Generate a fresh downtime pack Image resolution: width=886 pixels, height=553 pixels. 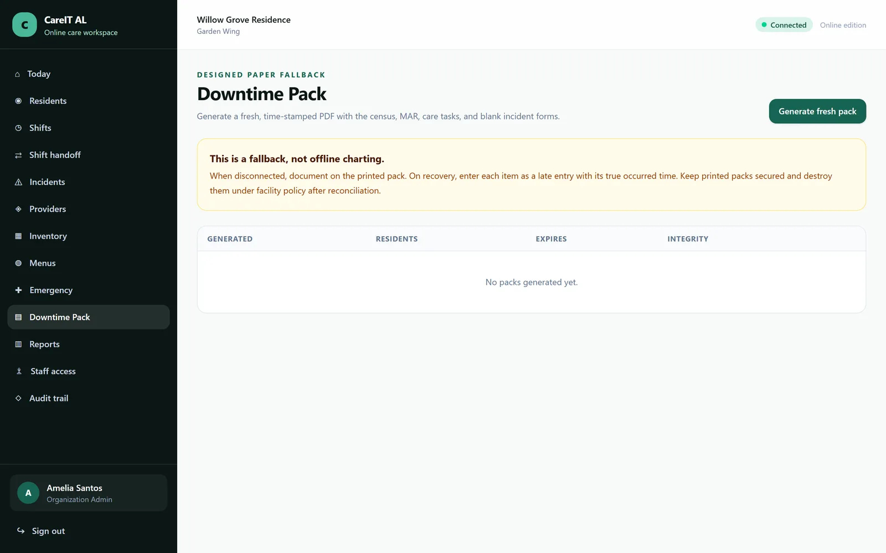tap(817, 111)
